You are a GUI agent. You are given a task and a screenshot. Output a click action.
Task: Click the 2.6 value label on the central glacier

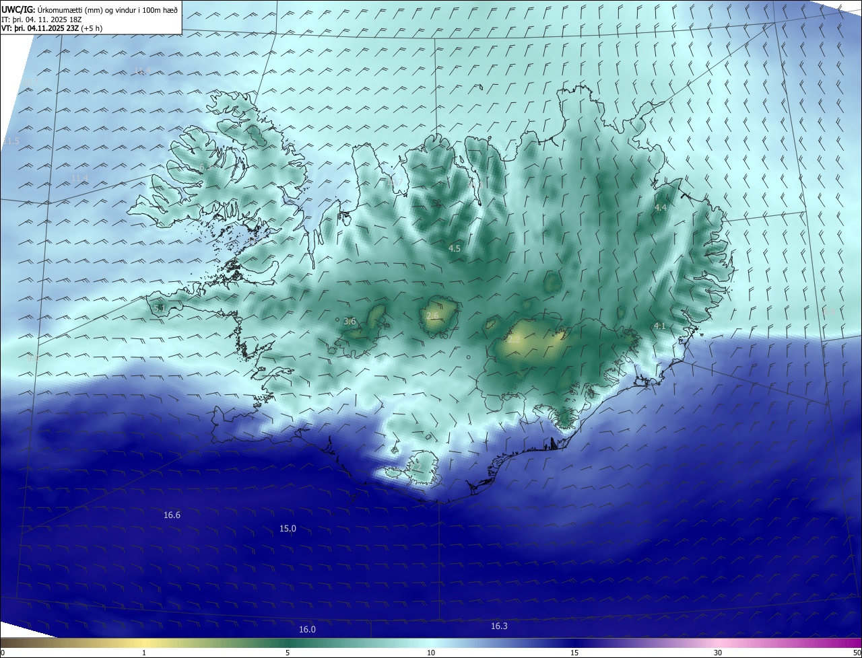tap(433, 316)
